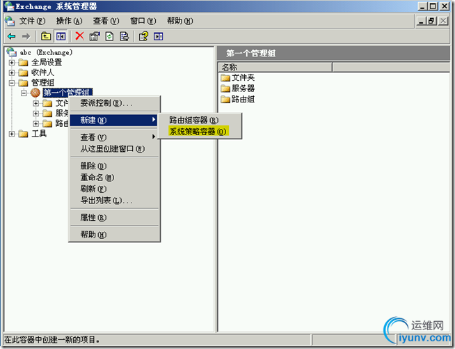Select 管理组 in the tree

tap(42, 82)
